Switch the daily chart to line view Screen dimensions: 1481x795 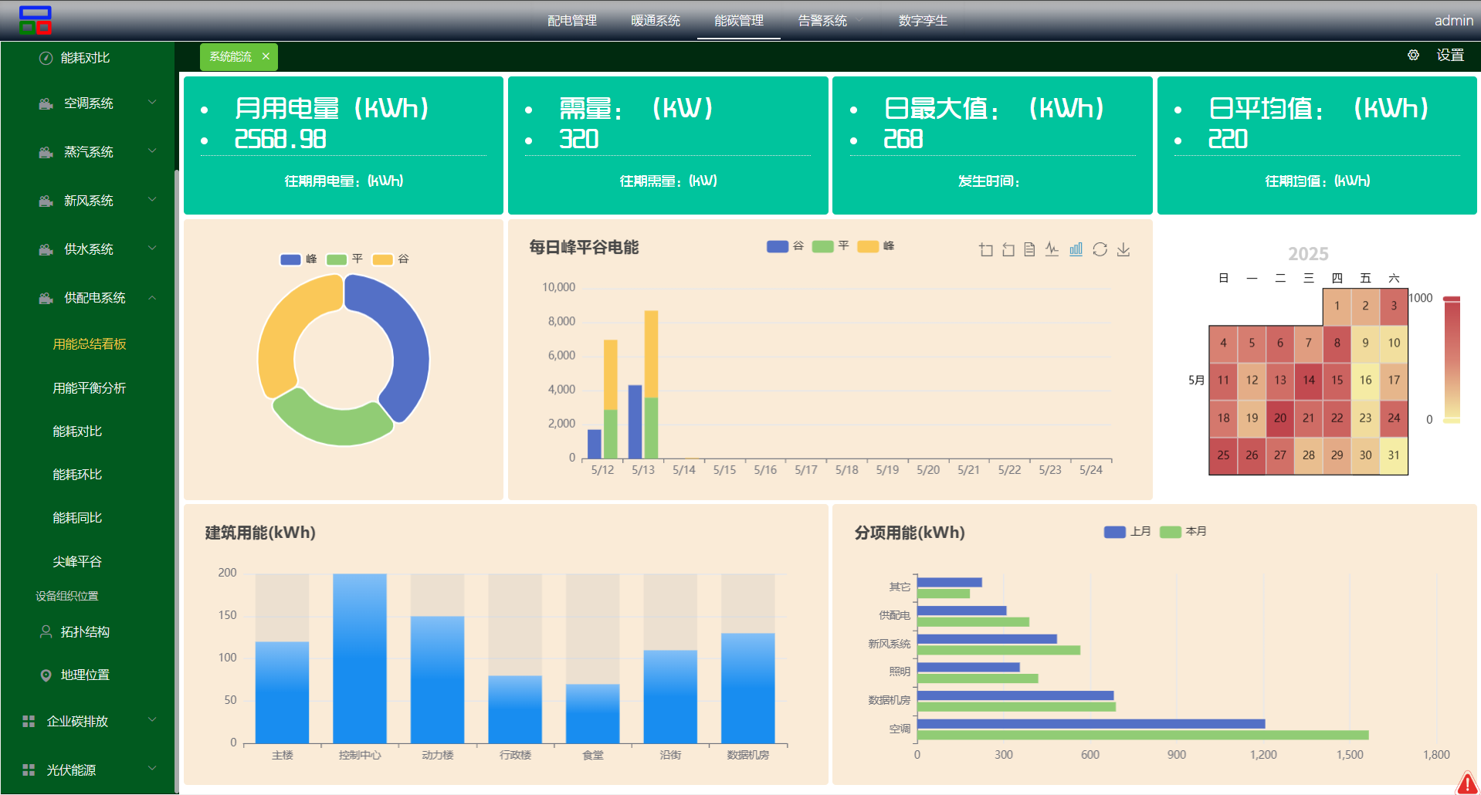(1052, 249)
